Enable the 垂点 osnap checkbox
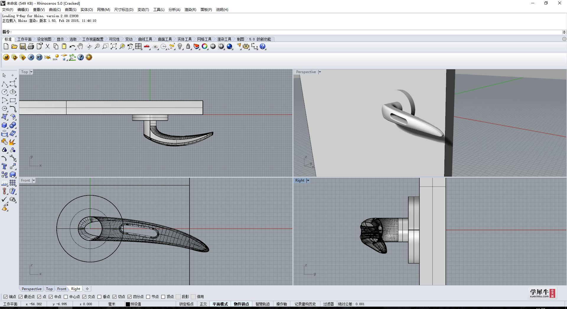Screen dimensions: 567x309 [99, 297]
